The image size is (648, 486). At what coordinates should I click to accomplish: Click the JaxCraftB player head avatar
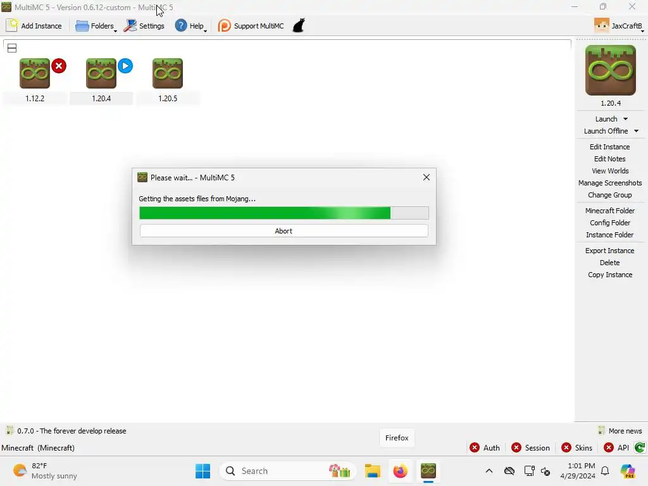point(601,25)
